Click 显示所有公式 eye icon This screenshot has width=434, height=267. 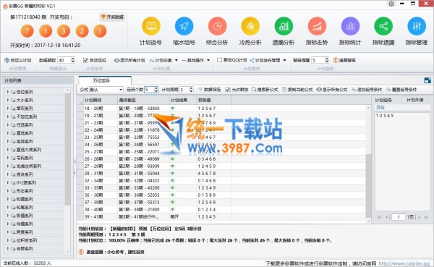319,90
